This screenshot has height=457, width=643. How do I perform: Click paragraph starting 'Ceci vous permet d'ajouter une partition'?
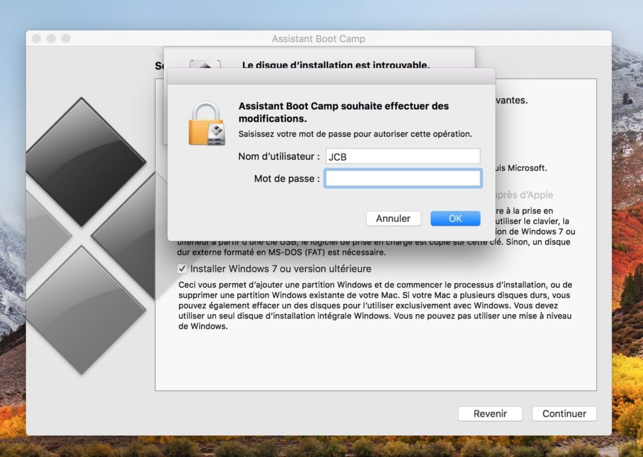(x=375, y=305)
